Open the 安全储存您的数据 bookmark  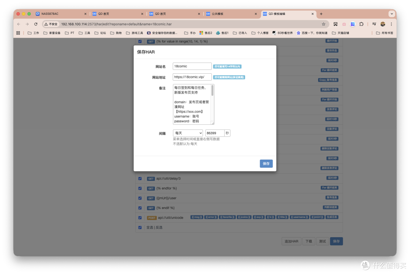pos(162,33)
